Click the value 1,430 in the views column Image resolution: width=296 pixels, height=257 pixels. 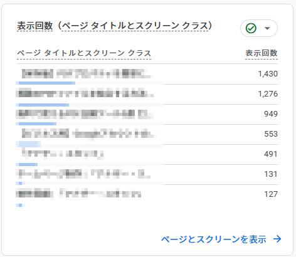(268, 74)
